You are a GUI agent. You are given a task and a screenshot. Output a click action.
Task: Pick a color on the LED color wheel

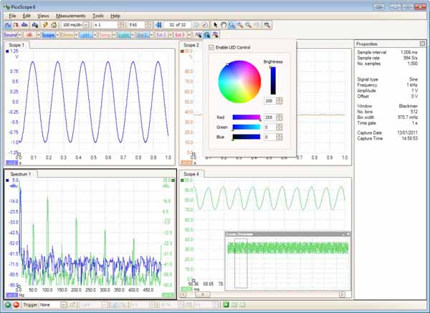(239, 82)
